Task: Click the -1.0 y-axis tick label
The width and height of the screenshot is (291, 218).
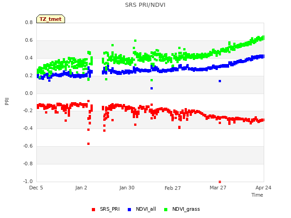Action: pos(28,181)
